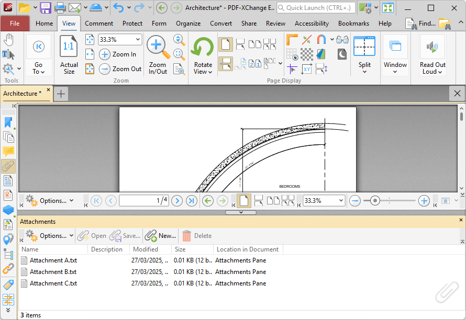The image size is (466, 320).
Task: Click the Print icon
Action: (x=60, y=8)
